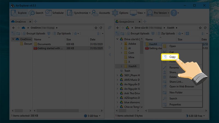Click XiaoMi breadcrumb in Google Drive path
This screenshot has height=123, width=219.
[x=171, y=28]
